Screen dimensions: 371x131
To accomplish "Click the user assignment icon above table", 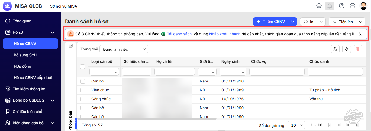I will pyautogui.click(x=335, y=49).
